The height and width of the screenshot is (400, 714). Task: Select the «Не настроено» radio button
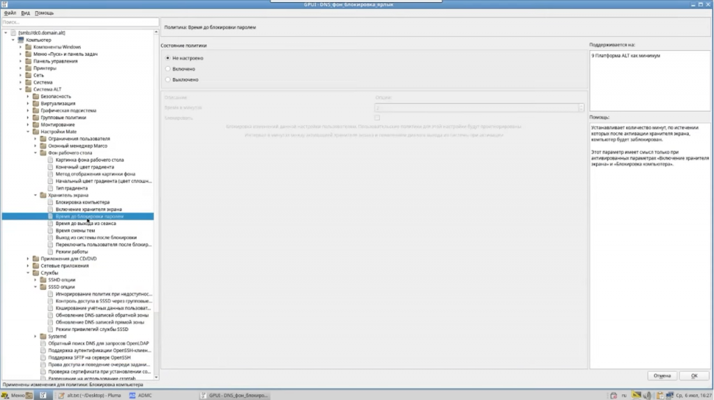(168, 58)
